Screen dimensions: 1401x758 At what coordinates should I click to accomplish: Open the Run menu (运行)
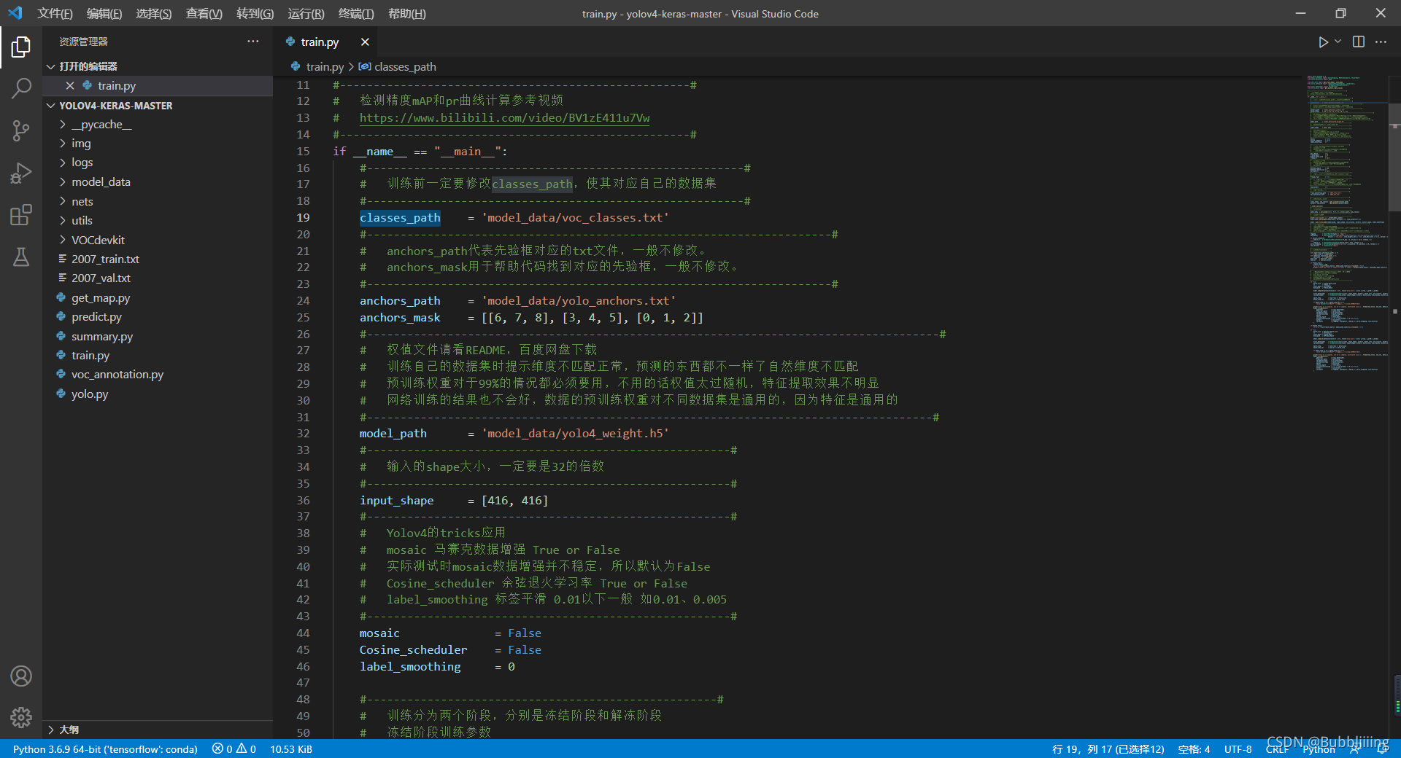tap(306, 13)
